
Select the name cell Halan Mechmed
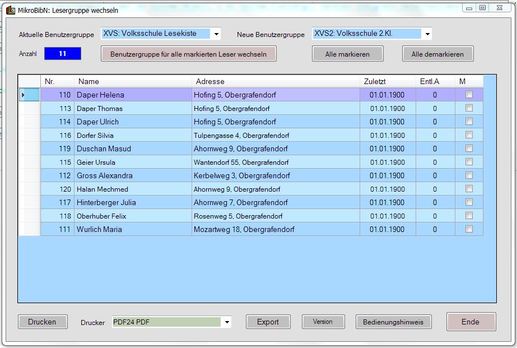coord(133,189)
